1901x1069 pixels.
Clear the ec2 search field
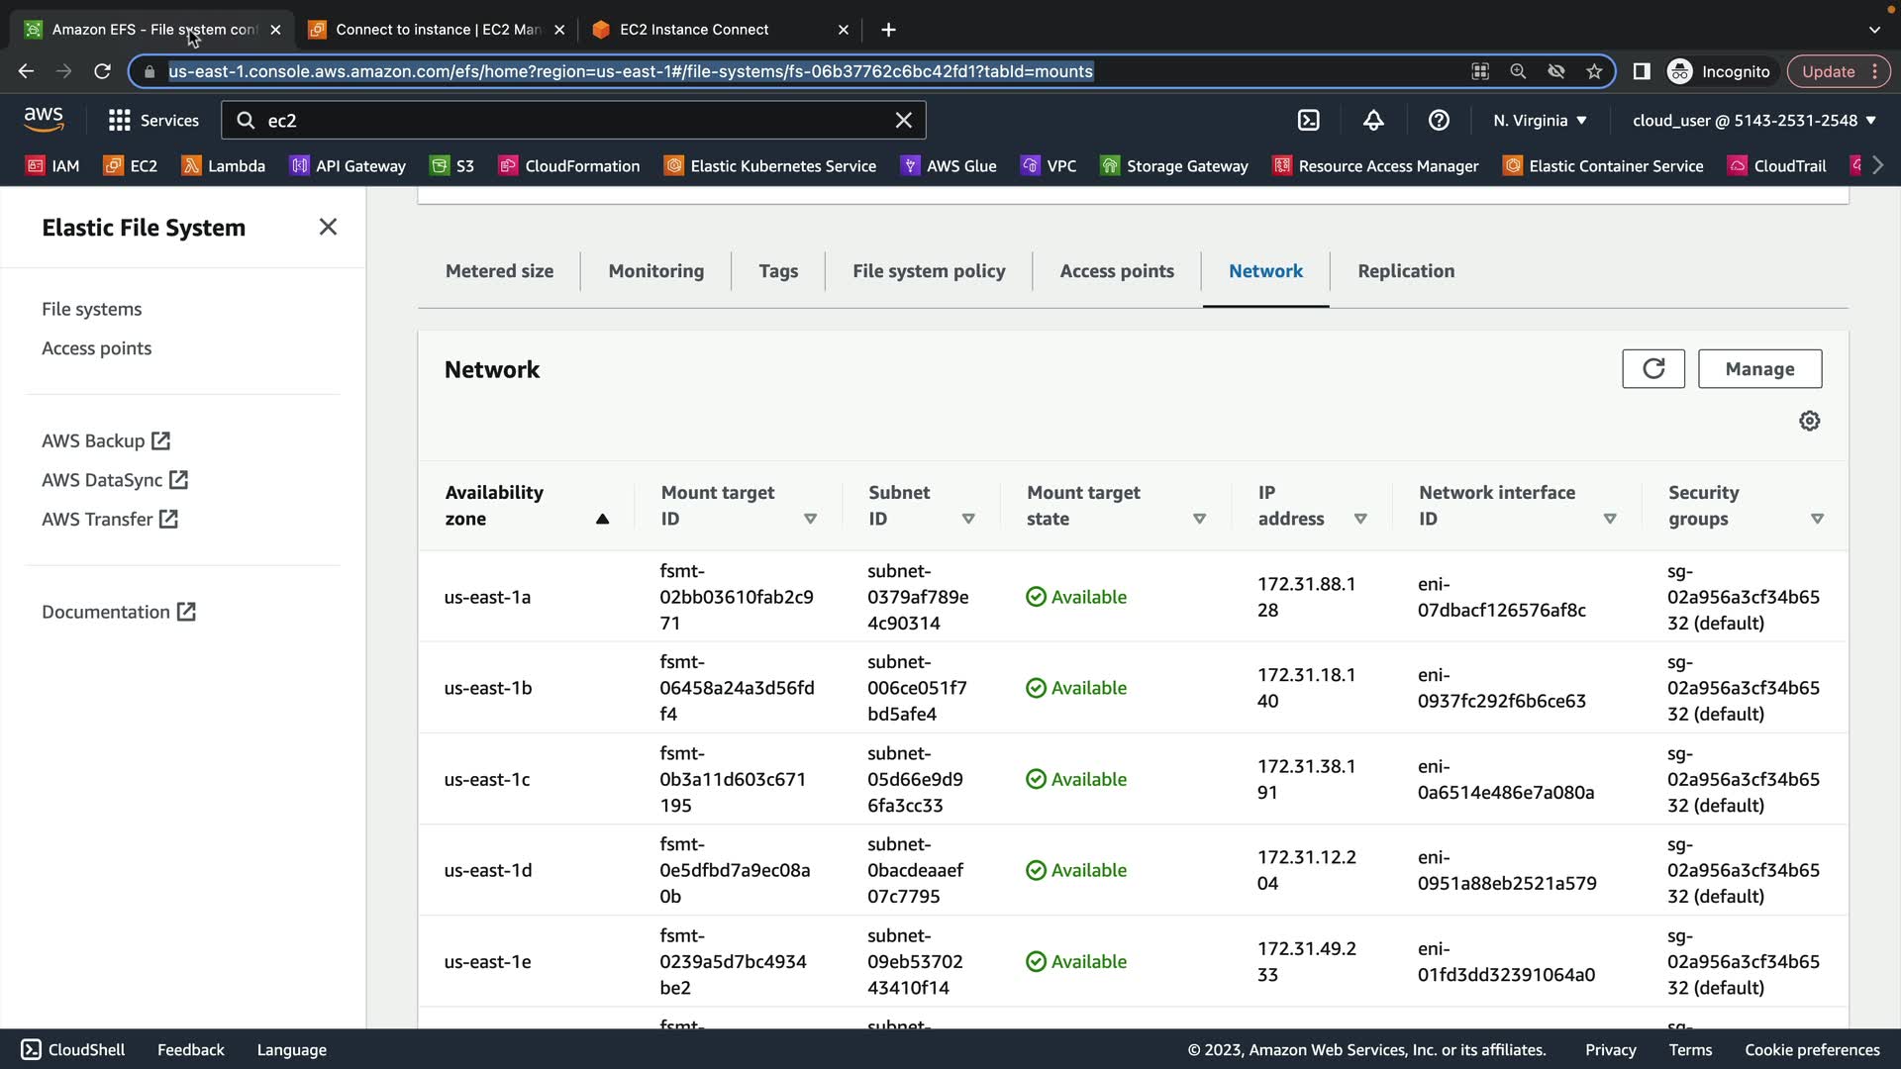pyautogui.click(x=903, y=120)
